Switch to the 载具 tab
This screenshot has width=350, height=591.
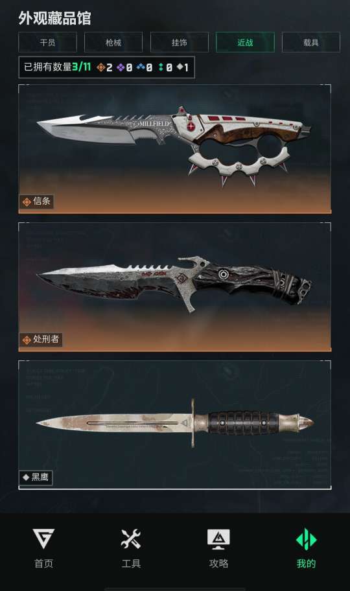click(x=310, y=42)
